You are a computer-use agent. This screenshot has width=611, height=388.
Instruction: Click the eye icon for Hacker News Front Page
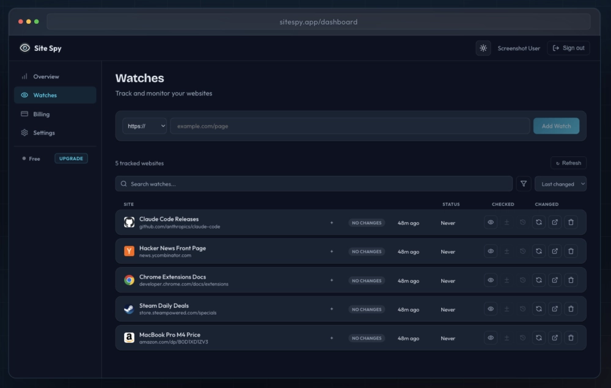tap(491, 251)
